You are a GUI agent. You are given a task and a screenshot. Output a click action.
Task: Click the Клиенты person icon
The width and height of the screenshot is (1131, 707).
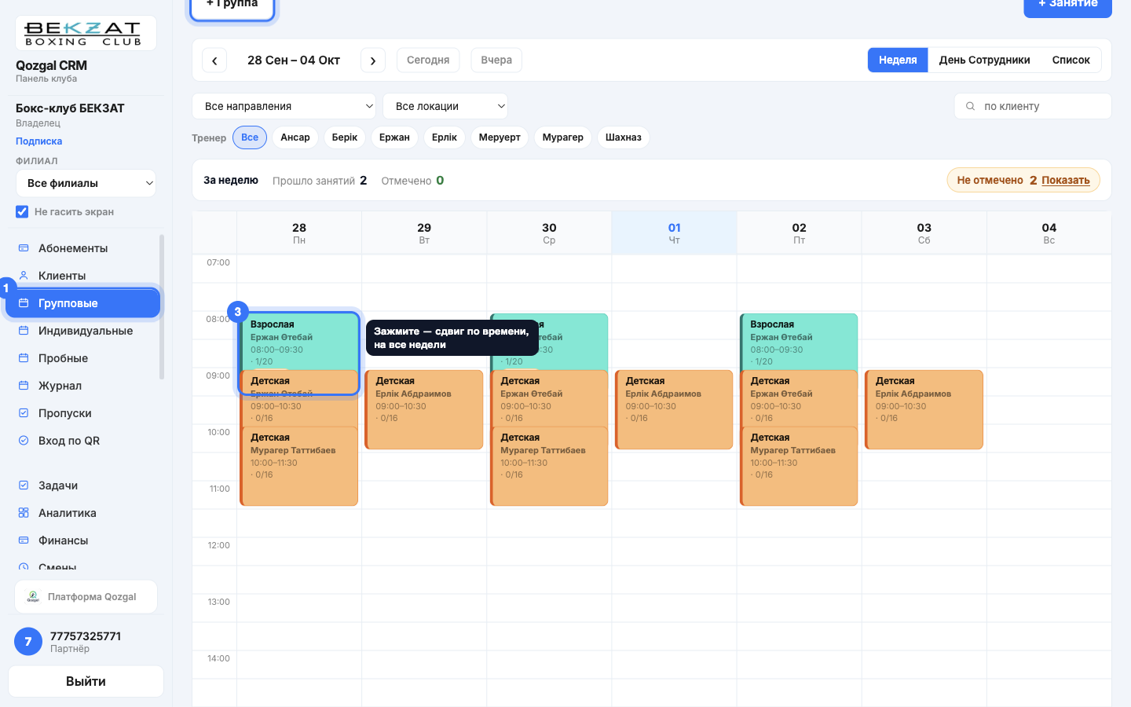[24, 276]
